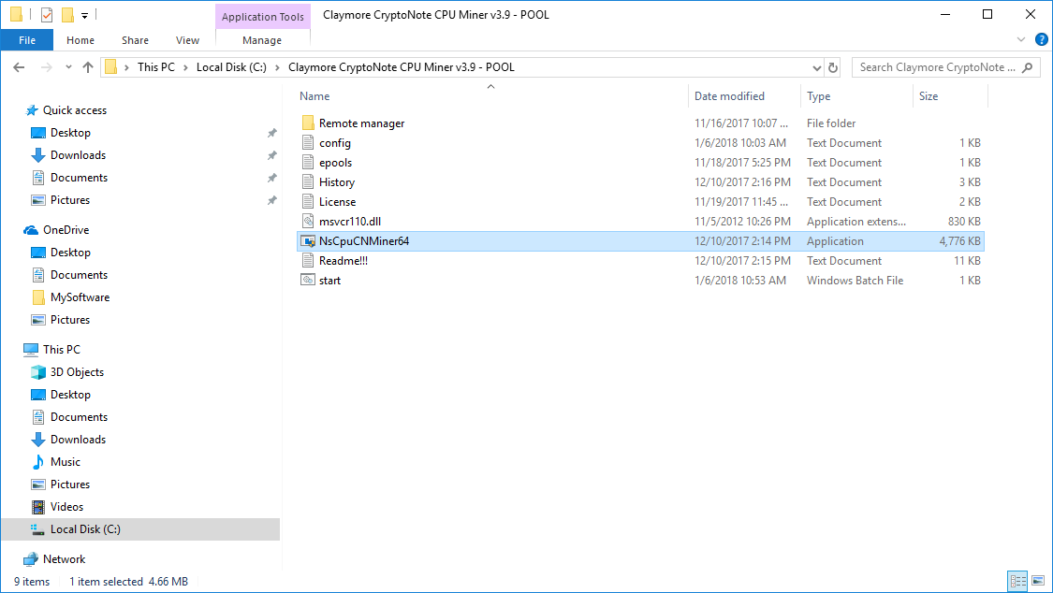This screenshot has width=1053, height=593.
Task: Select the epools text document icon
Action: [308, 162]
